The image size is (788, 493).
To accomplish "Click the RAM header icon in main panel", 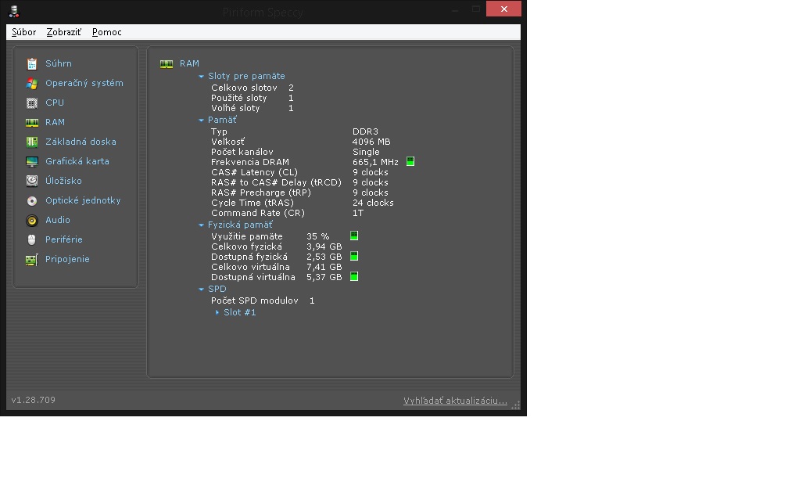I will pyautogui.click(x=167, y=64).
